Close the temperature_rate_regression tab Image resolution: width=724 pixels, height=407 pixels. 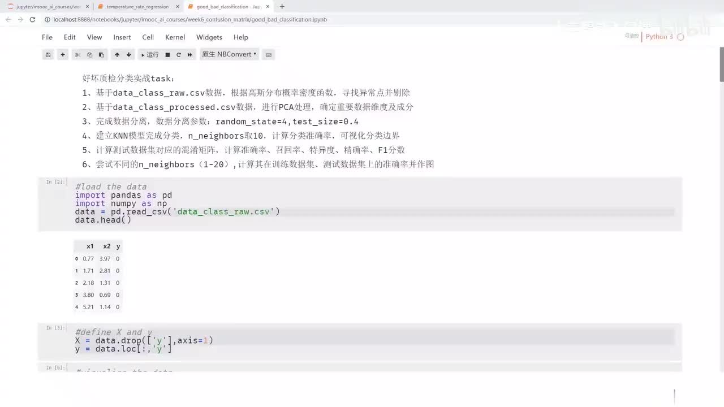tap(177, 7)
